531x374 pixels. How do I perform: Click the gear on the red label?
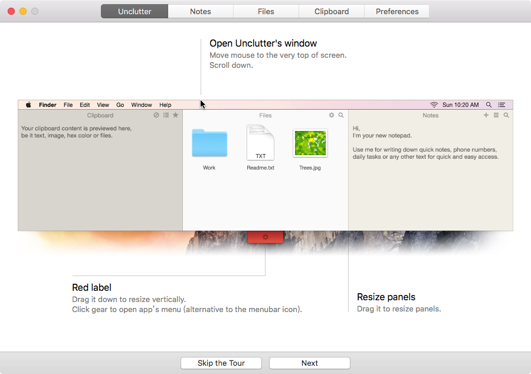(265, 237)
